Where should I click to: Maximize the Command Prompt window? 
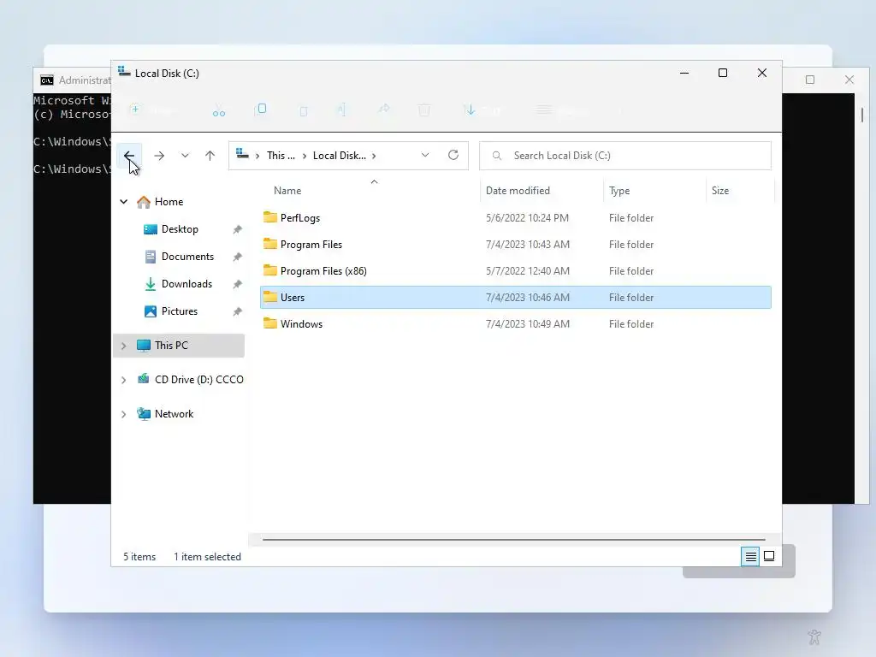tap(810, 80)
